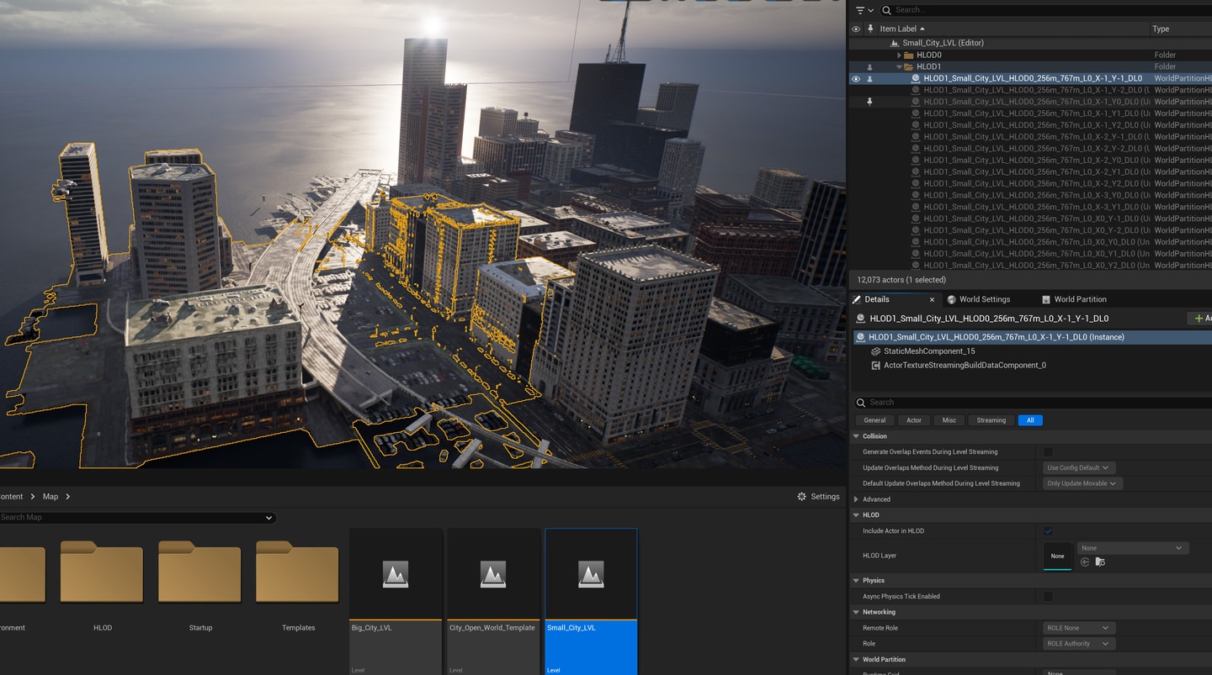Enable Generate Overlap Events During Level Streaming
The image size is (1212, 675).
pos(1048,452)
